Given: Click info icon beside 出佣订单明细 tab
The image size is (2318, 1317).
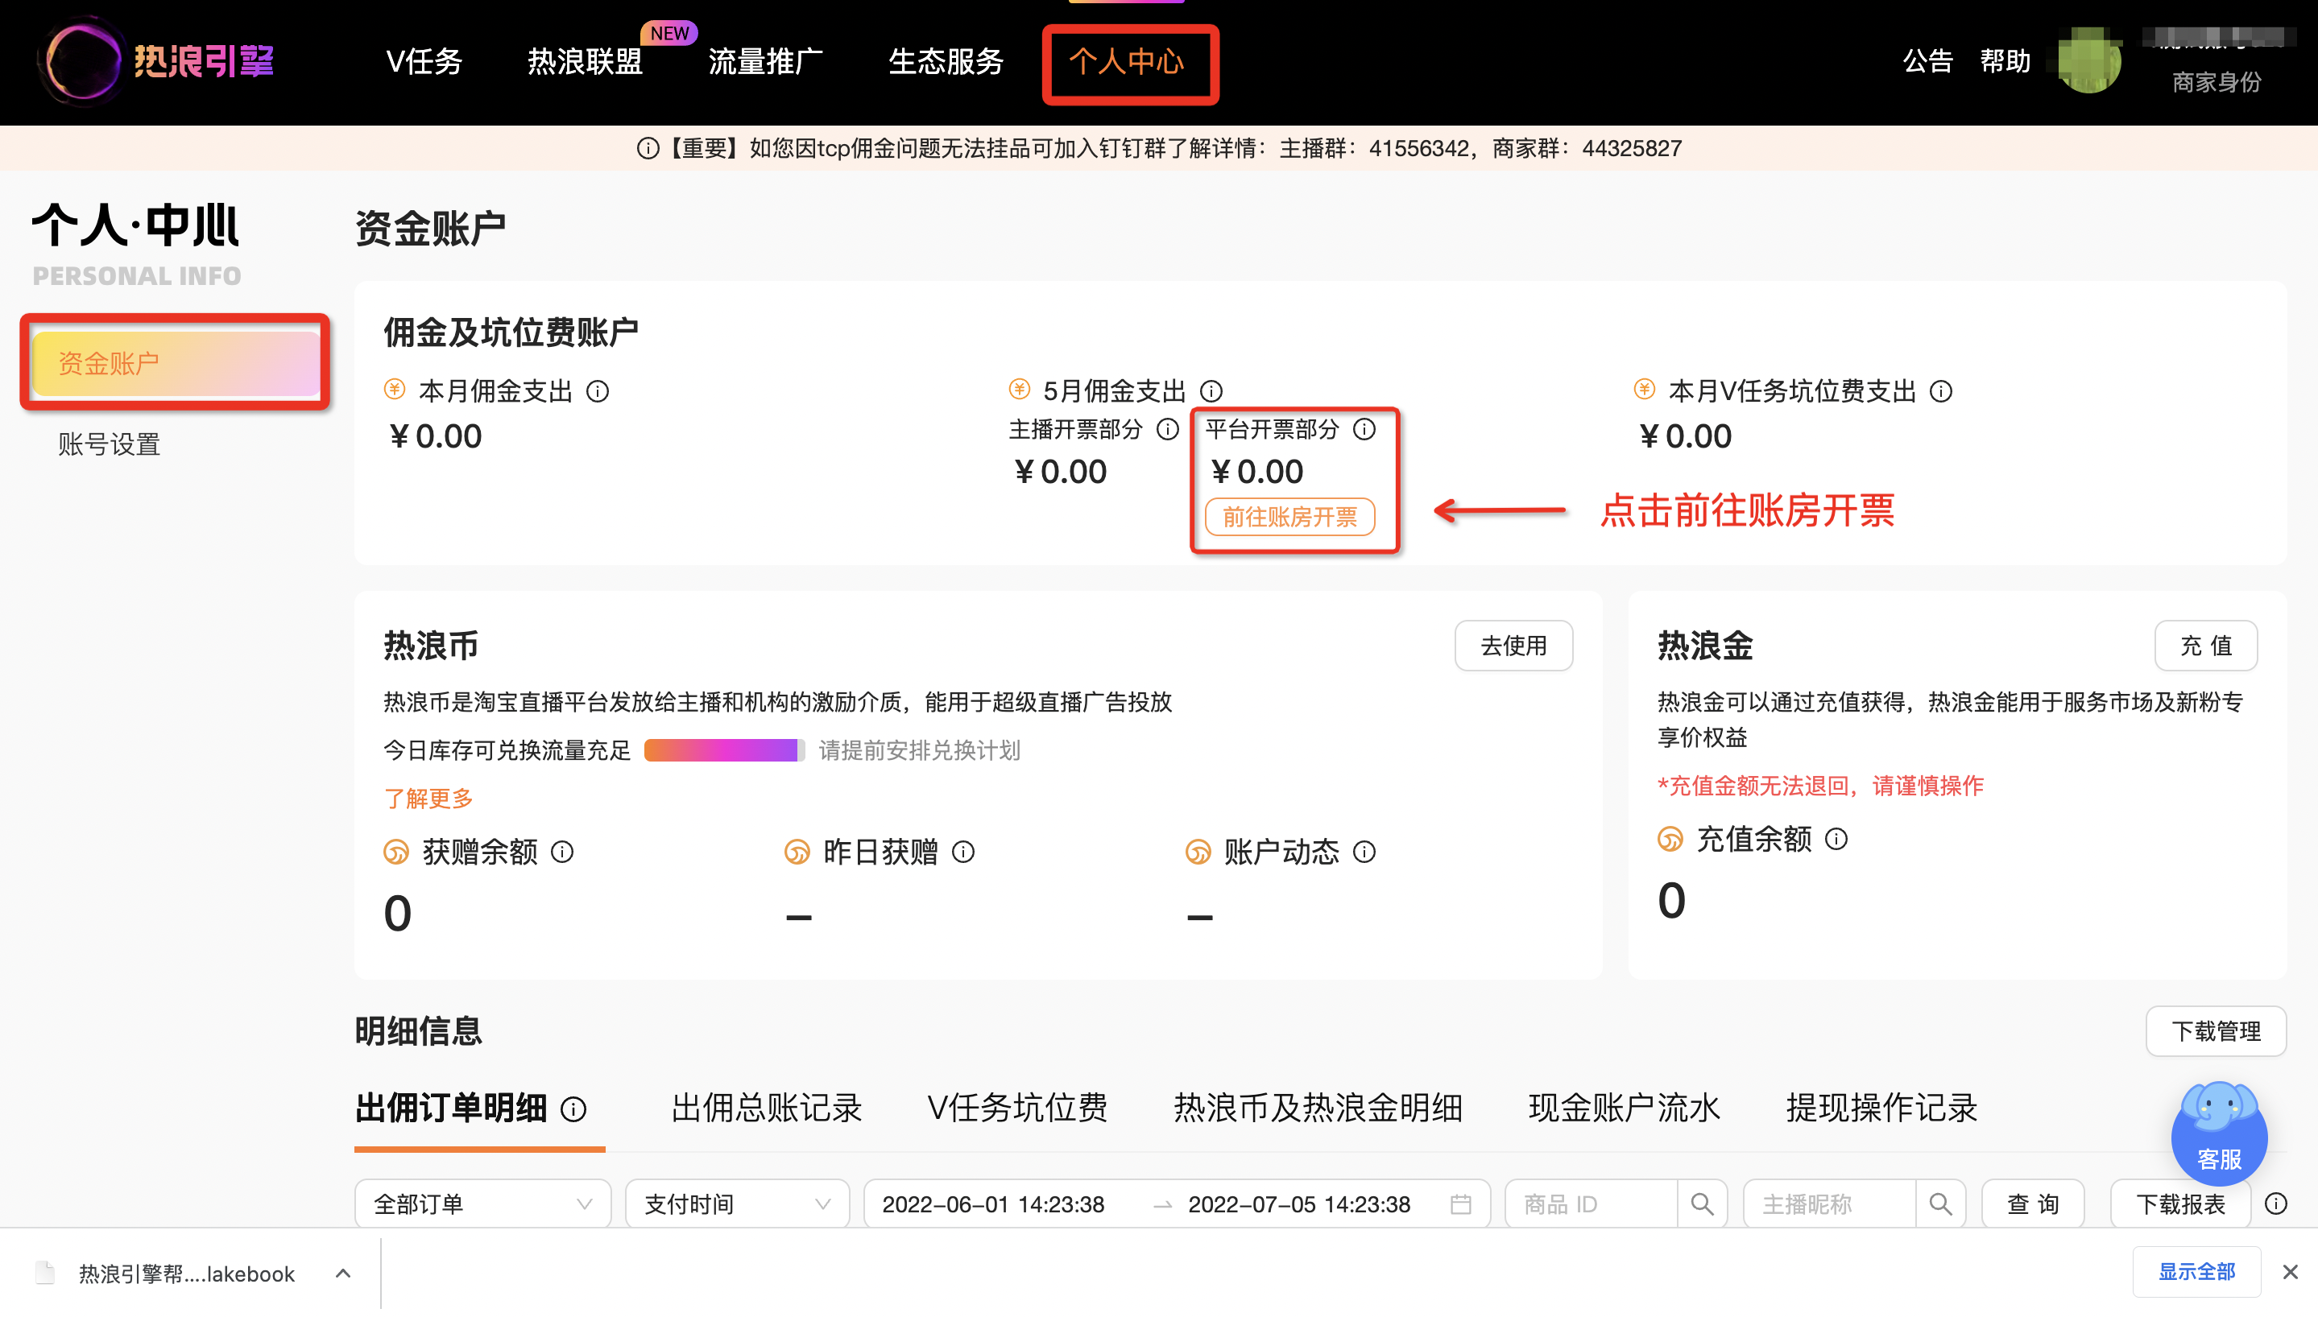Looking at the screenshot, I should pyautogui.click(x=573, y=1109).
